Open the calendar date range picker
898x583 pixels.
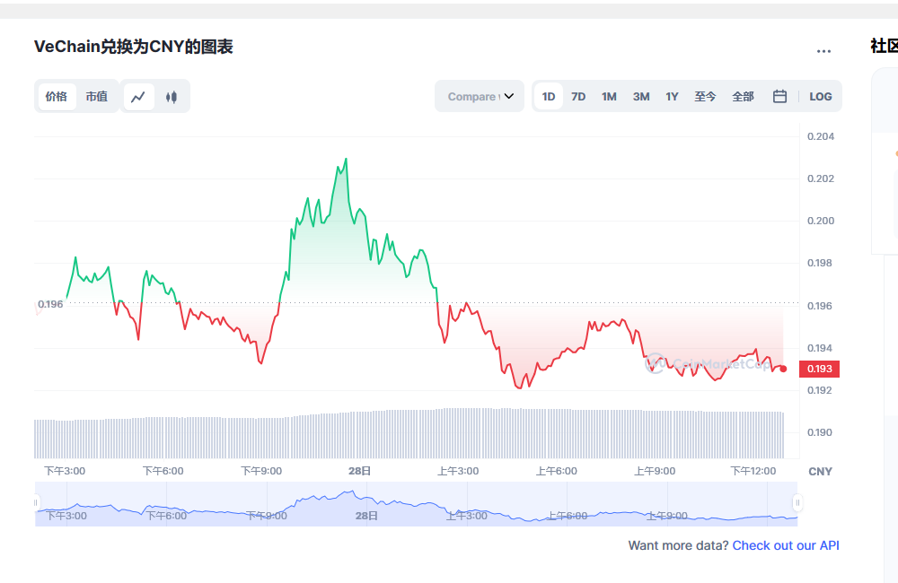click(779, 96)
